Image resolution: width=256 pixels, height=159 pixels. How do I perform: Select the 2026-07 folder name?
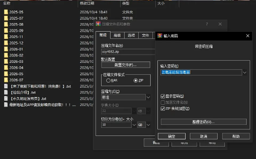pyautogui.click(x=16, y=80)
